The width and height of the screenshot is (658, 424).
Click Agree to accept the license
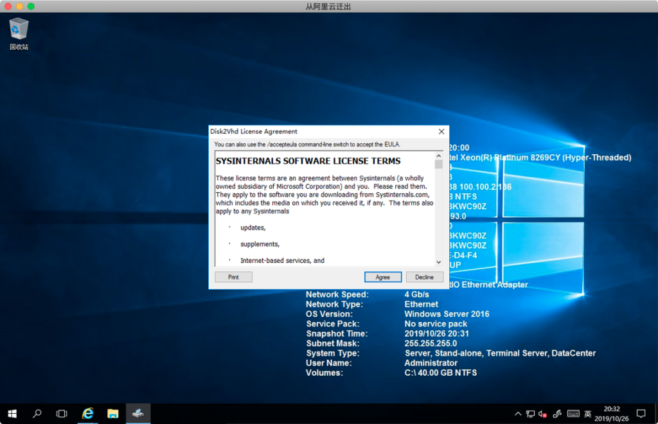383,277
